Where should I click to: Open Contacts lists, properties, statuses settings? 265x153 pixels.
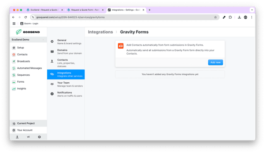point(66,63)
